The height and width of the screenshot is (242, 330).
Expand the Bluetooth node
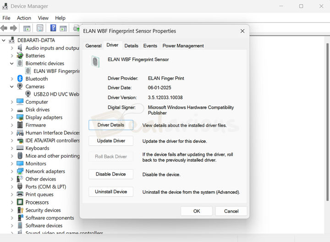pyautogui.click(x=12, y=79)
